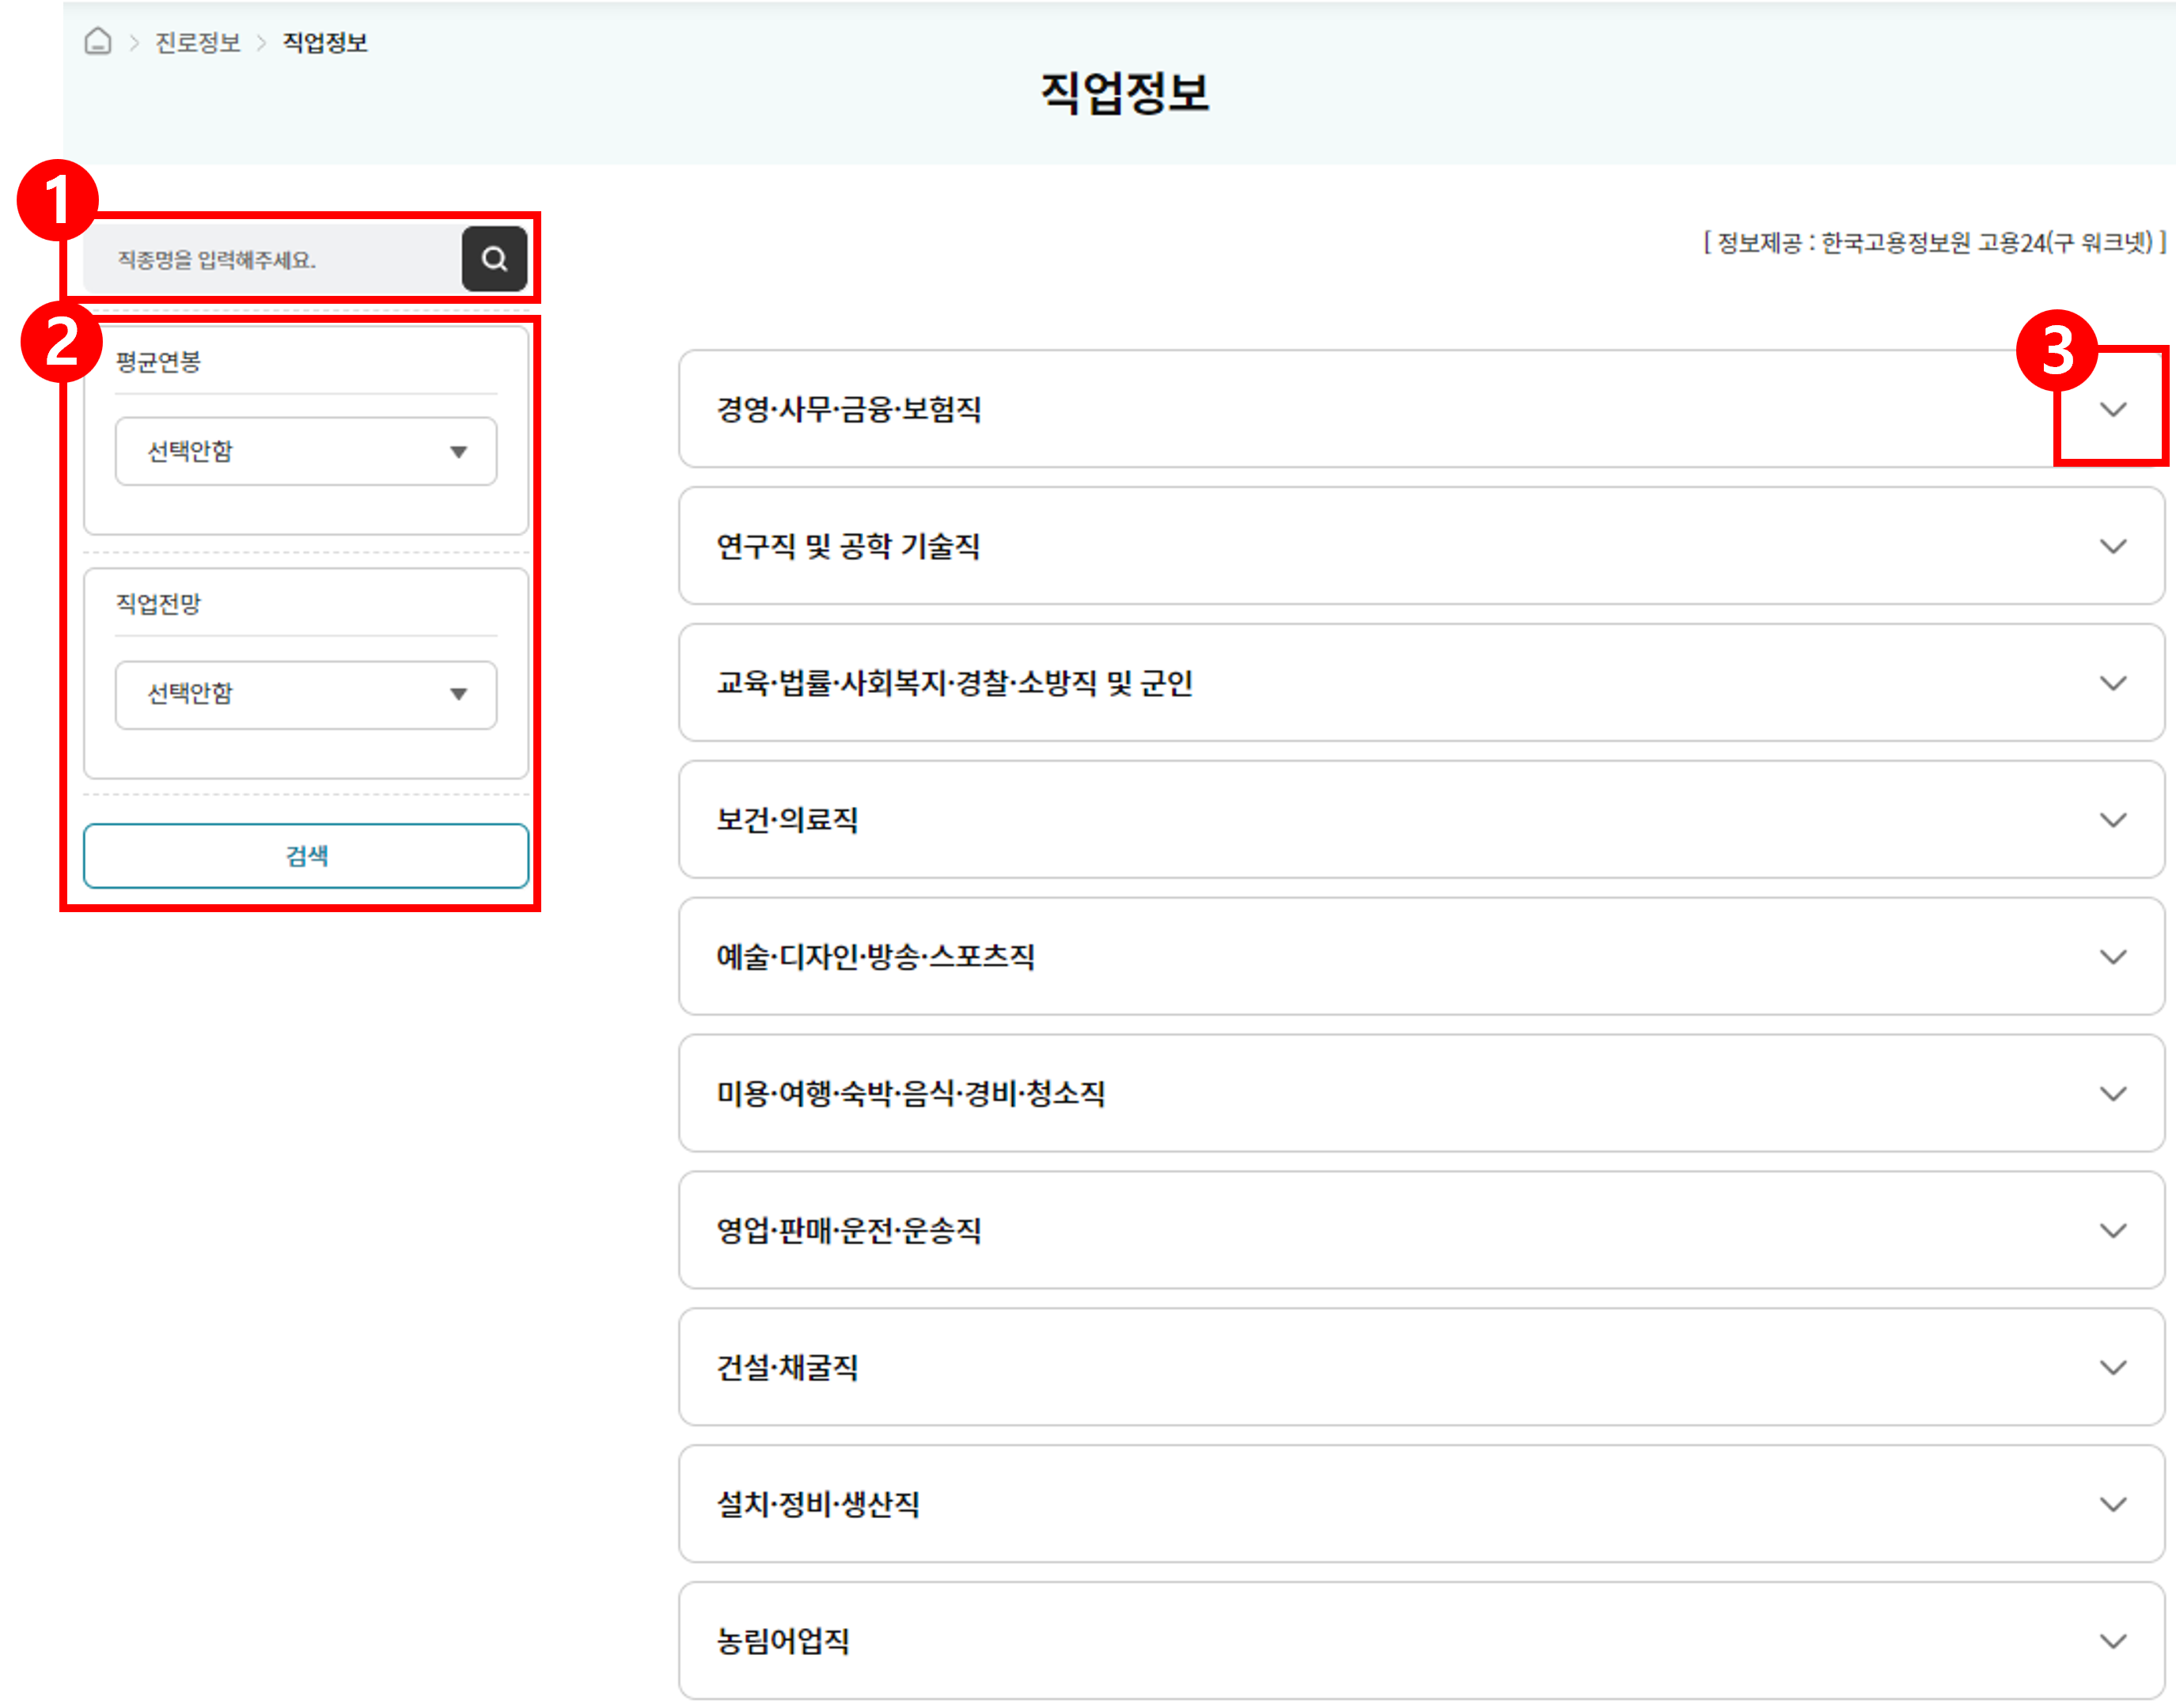Open the 직업전망 선택안함 dropdown
Image resolution: width=2176 pixels, height=1708 pixels.
(306, 694)
